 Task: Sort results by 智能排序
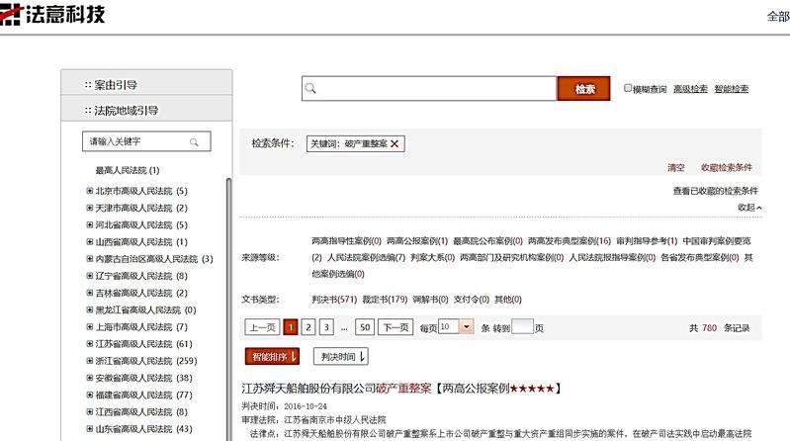pos(272,356)
